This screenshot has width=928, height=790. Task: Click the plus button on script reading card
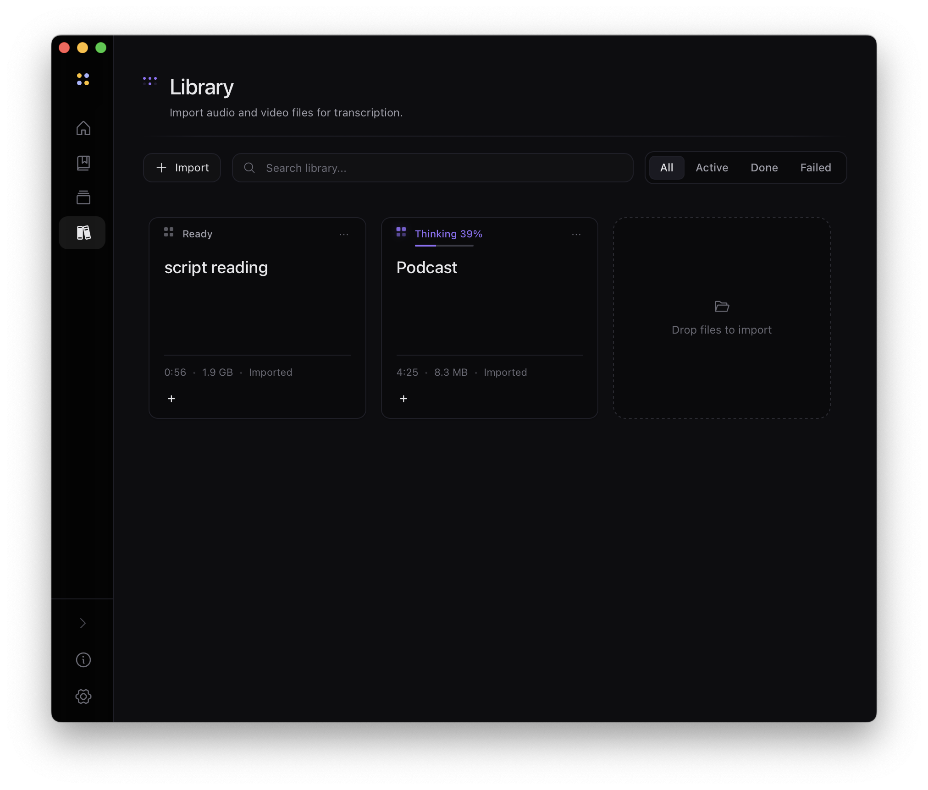(171, 399)
